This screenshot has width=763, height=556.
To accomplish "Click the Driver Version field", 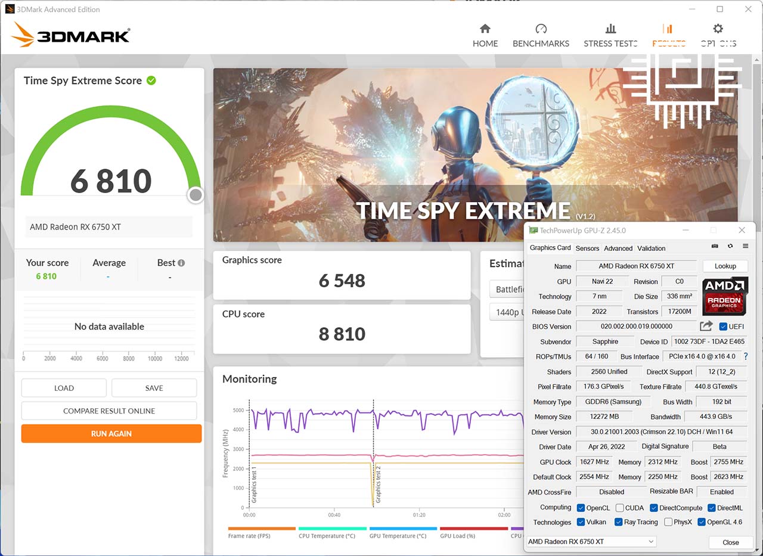I will [662, 432].
